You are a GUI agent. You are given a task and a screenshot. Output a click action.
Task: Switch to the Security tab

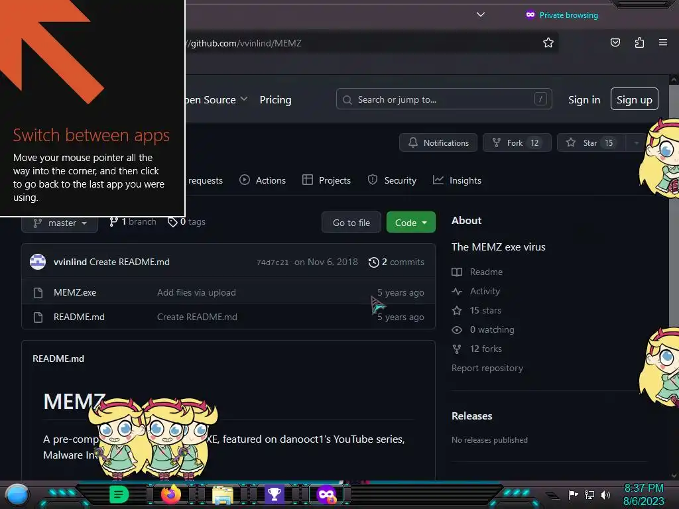click(392, 180)
